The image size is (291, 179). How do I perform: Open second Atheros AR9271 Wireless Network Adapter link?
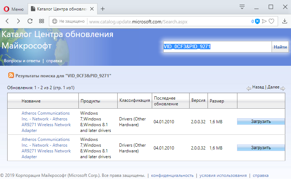pos(46,148)
